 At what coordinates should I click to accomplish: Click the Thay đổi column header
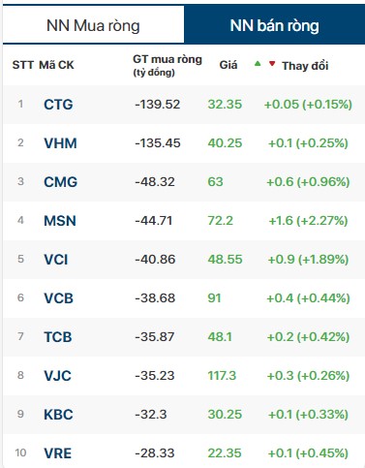(x=305, y=66)
